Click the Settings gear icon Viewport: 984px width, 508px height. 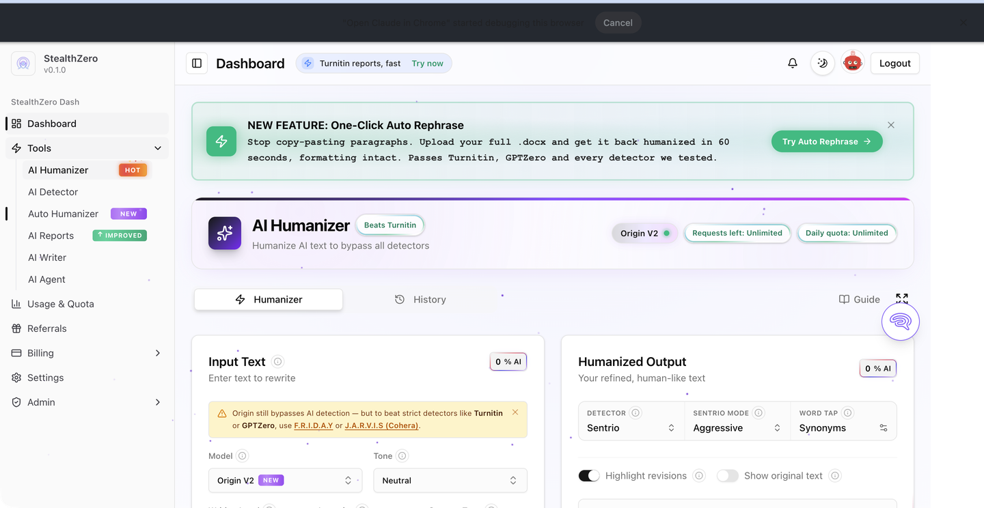pos(16,378)
